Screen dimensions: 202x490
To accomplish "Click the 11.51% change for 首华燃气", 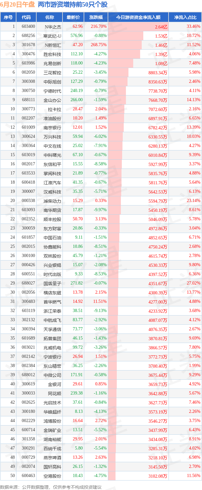I will (x=100, y=302).
